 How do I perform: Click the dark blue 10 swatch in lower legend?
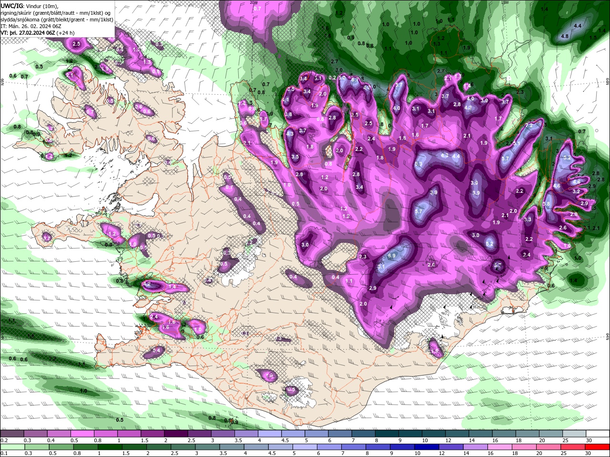426,447
